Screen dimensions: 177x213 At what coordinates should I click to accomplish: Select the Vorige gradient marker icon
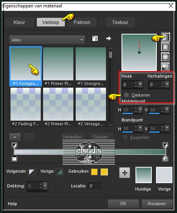pyautogui.click(x=59, y=172)
